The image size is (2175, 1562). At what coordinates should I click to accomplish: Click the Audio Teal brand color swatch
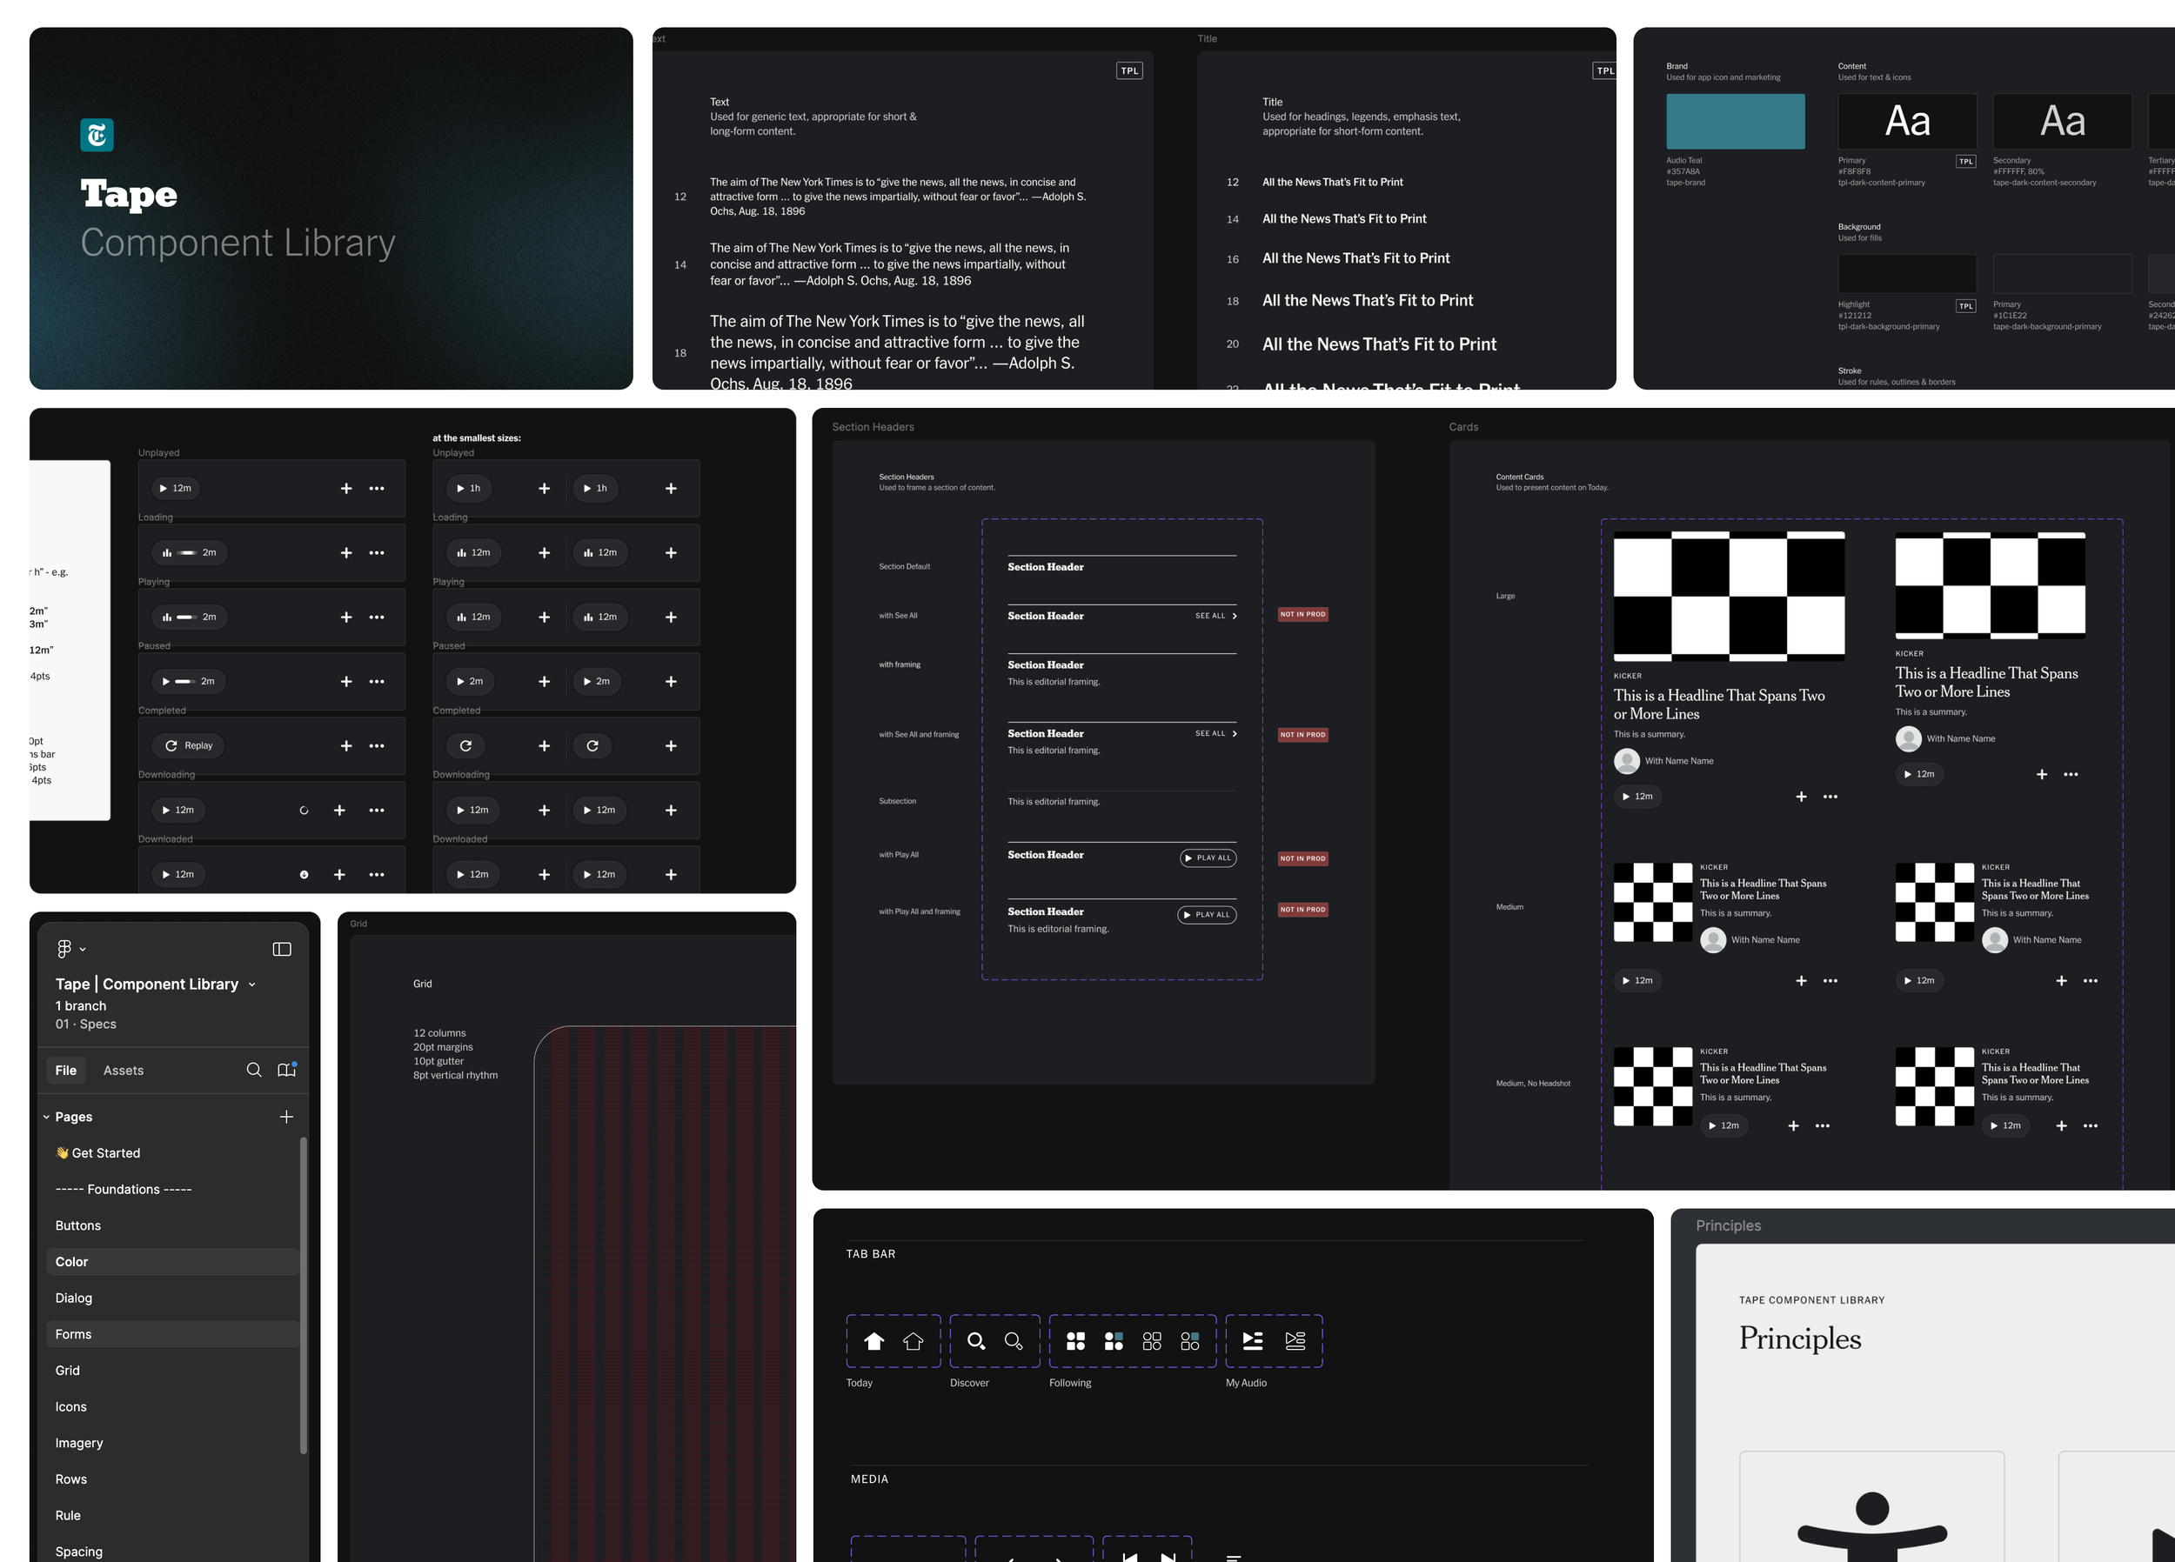pyautogui.click(x=1735, y=122)
